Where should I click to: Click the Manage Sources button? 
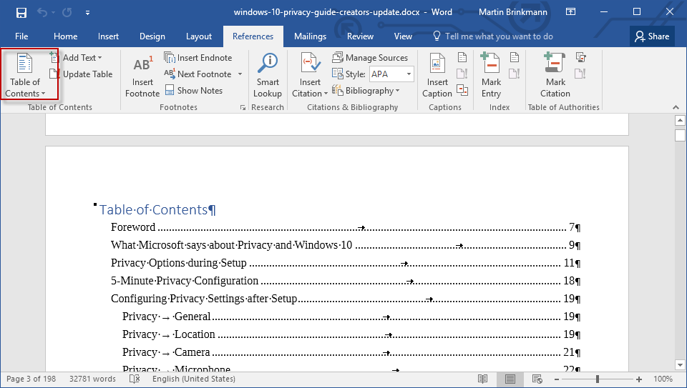pos(370,57)
